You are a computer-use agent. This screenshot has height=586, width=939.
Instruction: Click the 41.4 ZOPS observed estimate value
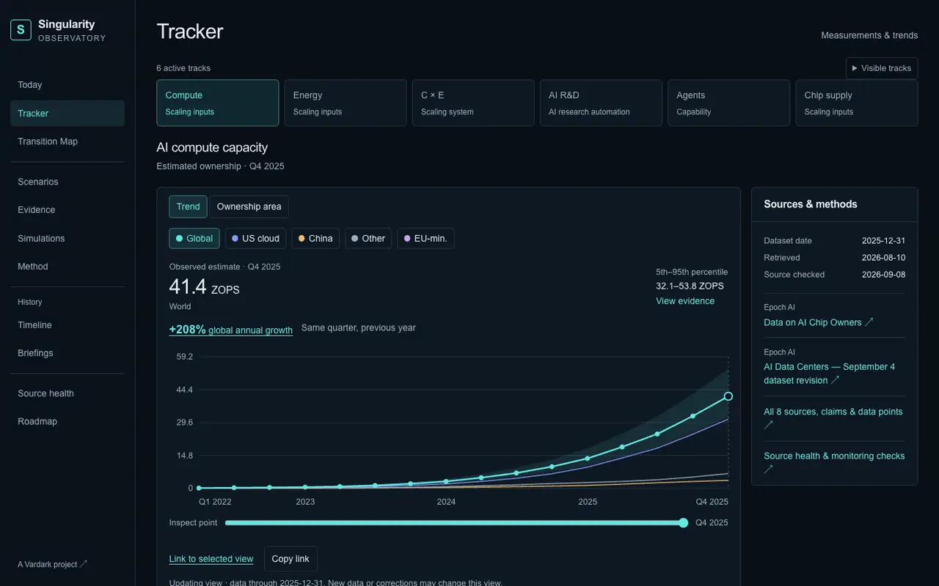(205, 287)
